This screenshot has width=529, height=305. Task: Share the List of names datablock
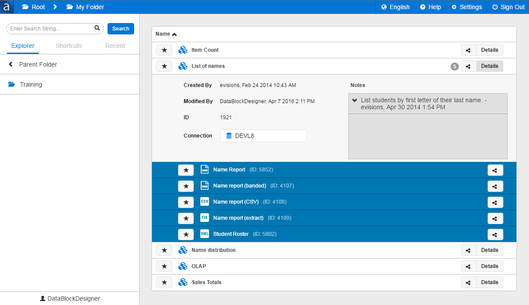click(x=468, y=66)
